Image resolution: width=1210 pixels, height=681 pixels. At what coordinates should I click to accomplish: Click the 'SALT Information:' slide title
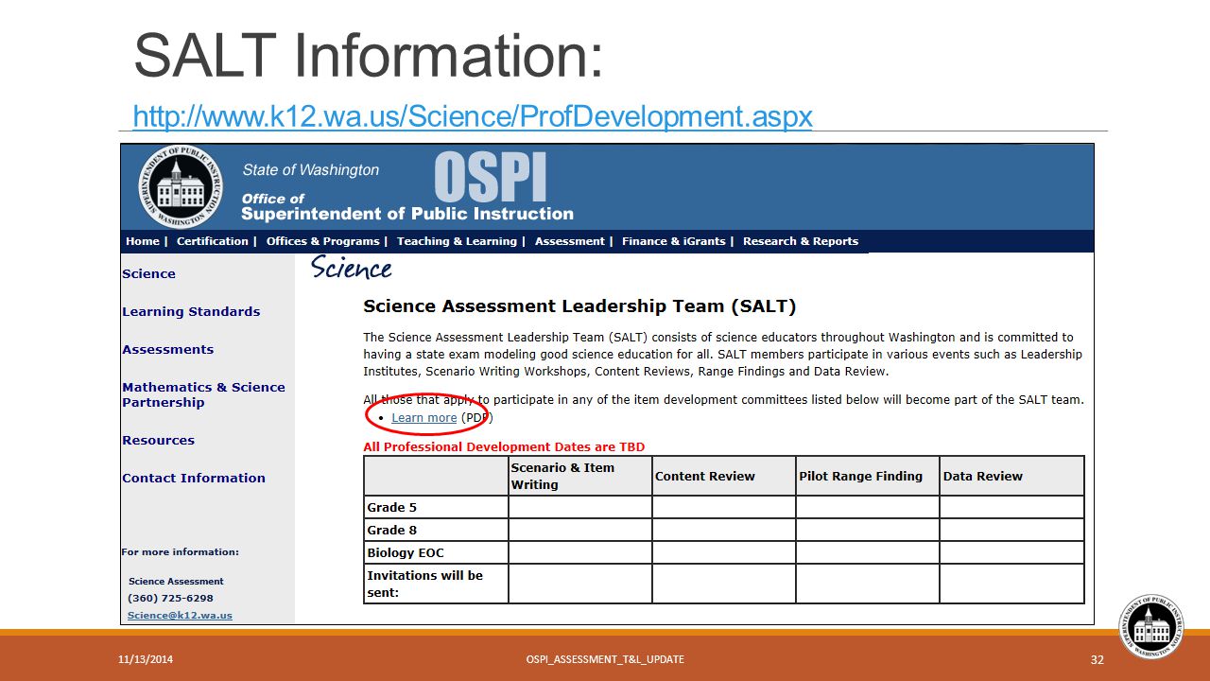click(x=369, y=55)
